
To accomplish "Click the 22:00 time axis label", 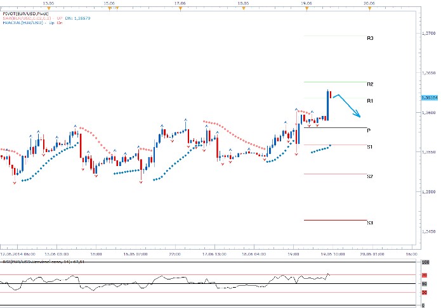I will point(174,254).
